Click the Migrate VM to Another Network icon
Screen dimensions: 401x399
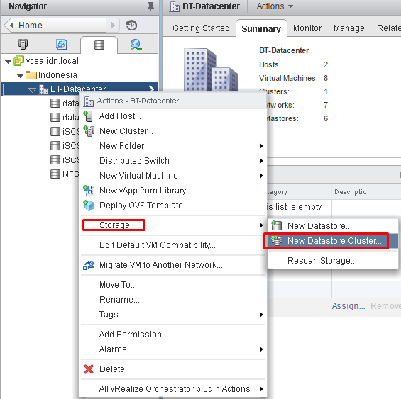pos(89,265)
